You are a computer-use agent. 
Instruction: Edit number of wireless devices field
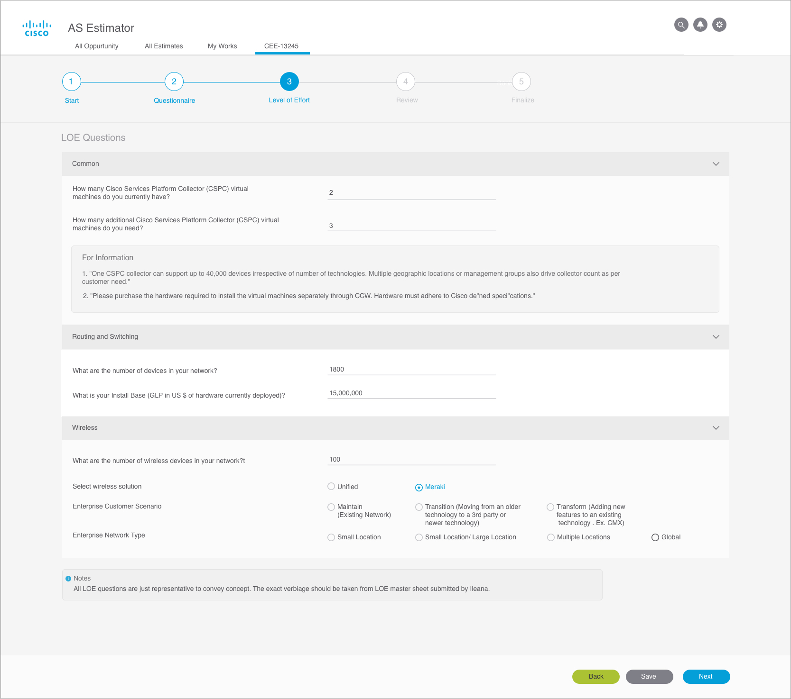click(x=411, y=460)
